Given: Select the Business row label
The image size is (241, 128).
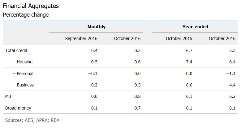Looking at the screenshot, I should pyautogui.click(x=23, y=85).
